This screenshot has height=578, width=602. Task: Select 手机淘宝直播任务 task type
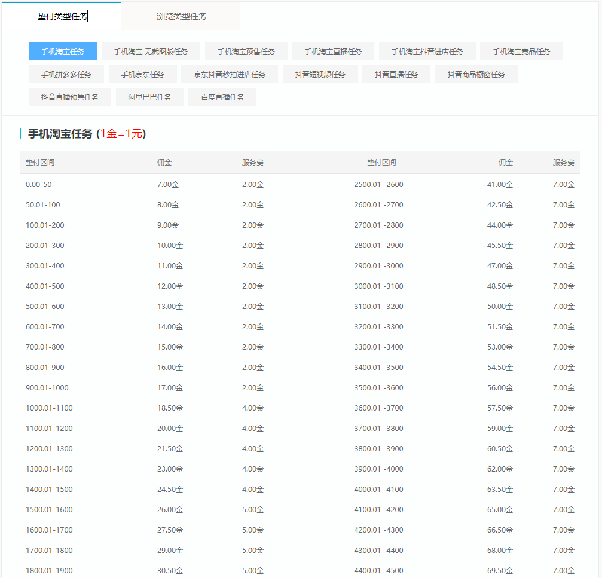tap(333, 51)
